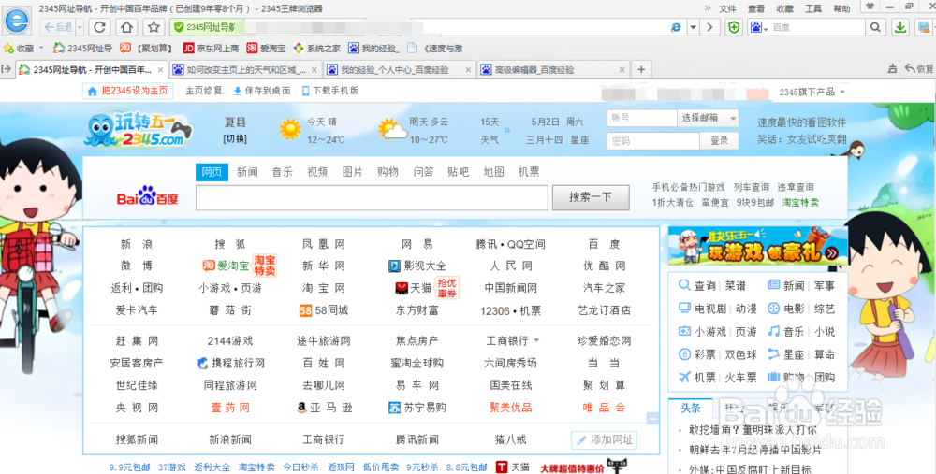Click the 2345.com logo
936x474 pixels.
[x=139, y=129]
